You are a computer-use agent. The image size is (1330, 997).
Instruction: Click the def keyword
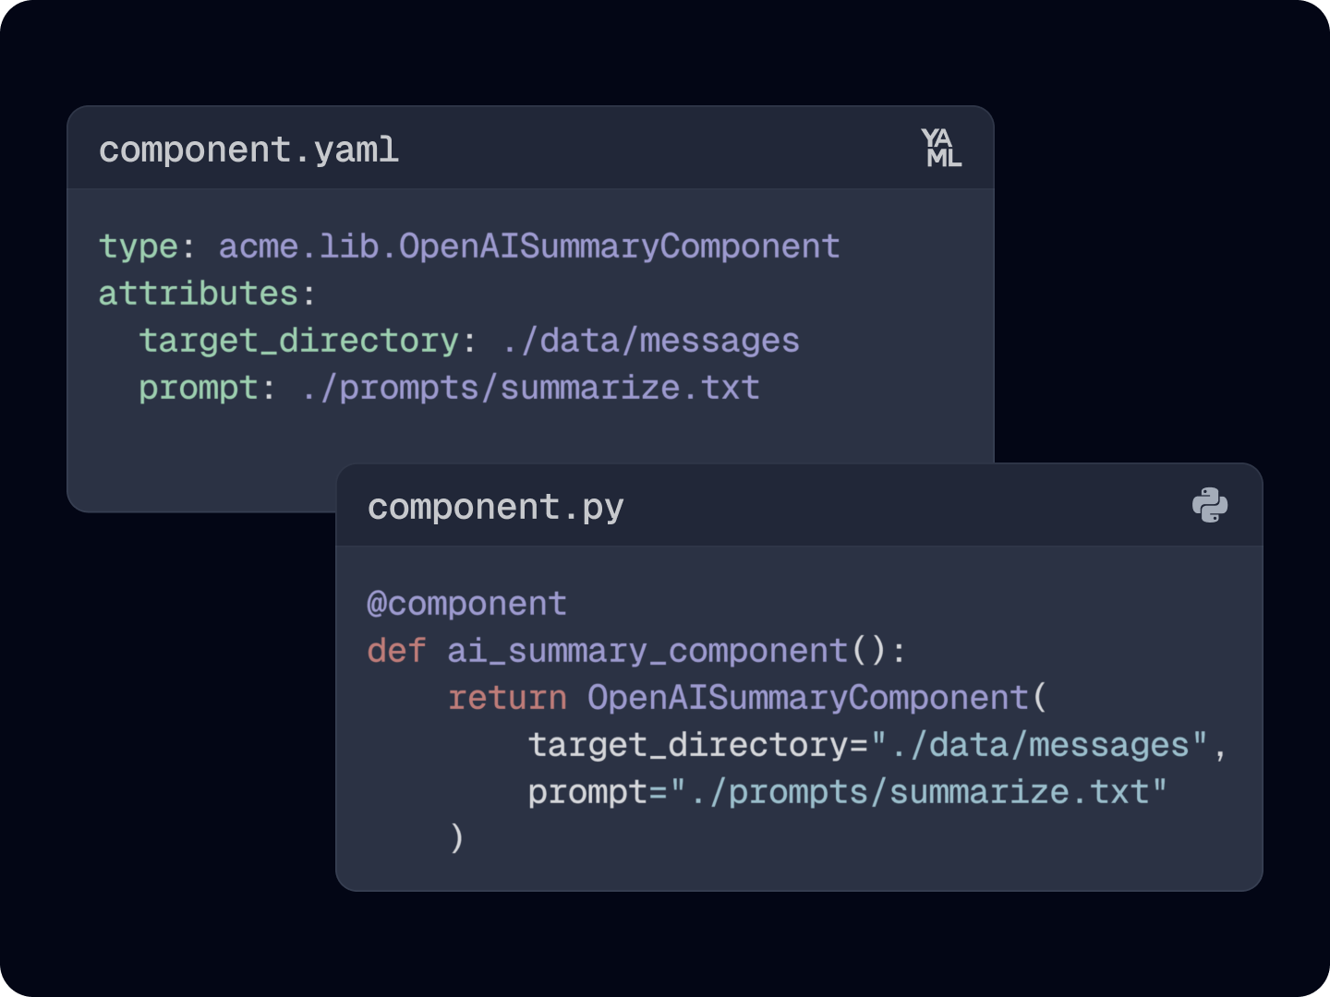click(x=397, y=651)
